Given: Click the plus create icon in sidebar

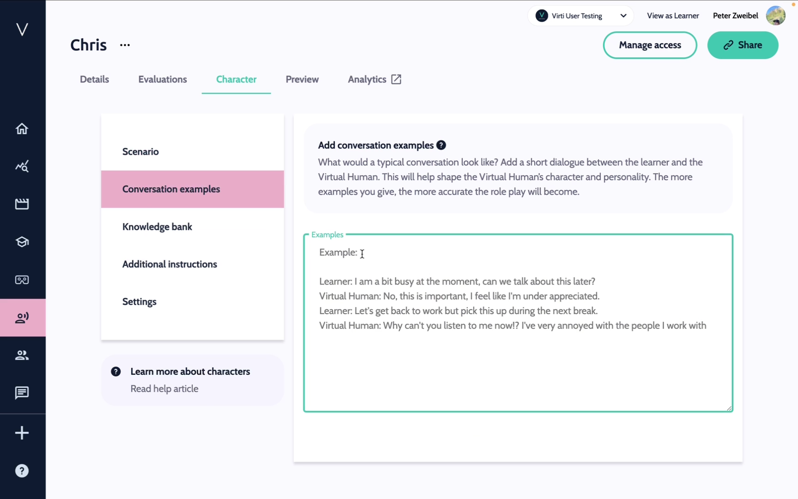Looking at the screenshot, I should tap(22, 433).
